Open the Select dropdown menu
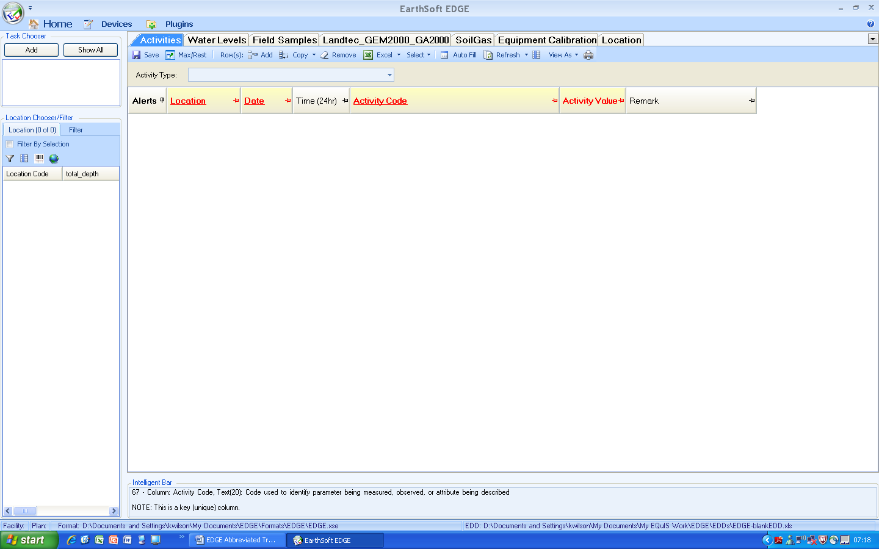879x549 pixels. coord(419,55)
